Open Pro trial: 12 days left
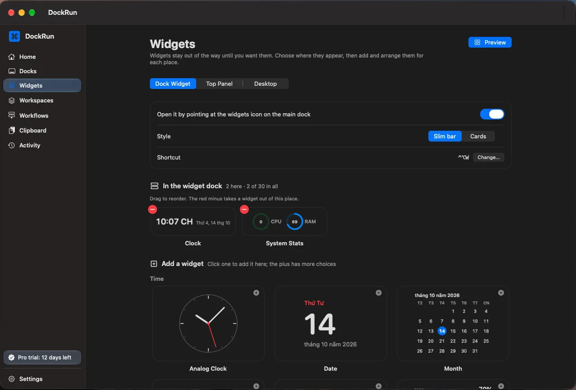Viewport: 576px width, 390px height. pyautogui.click(x=42, y=358)
